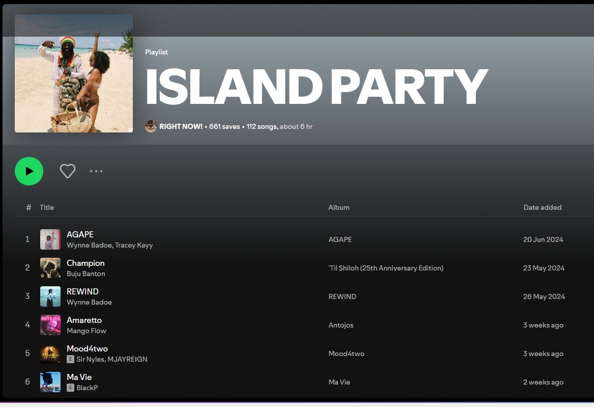The image size is (594, 407).
Task: Save the playlist with the heart icon
Action: 68,171
